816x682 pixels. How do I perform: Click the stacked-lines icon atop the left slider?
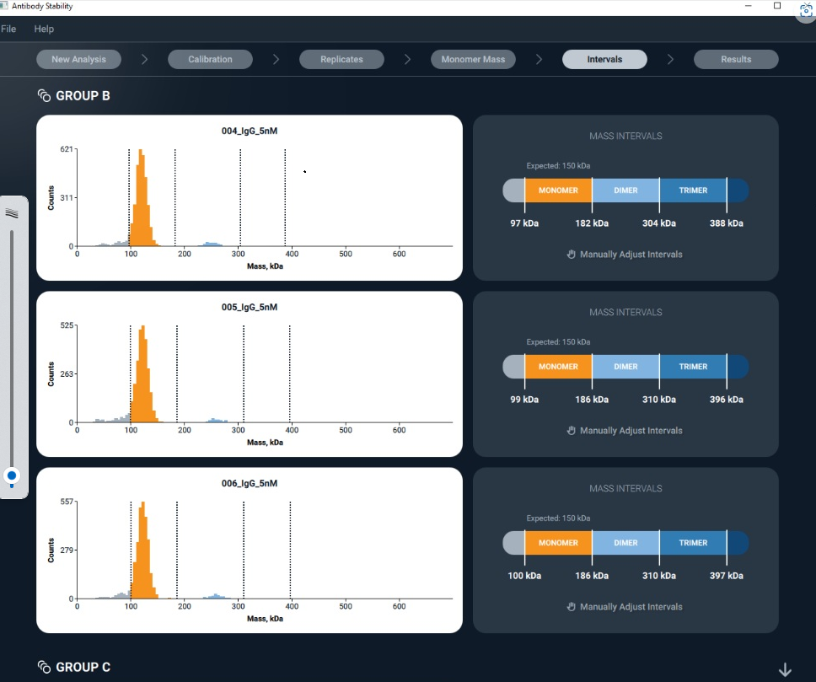(x=12, y=213)
